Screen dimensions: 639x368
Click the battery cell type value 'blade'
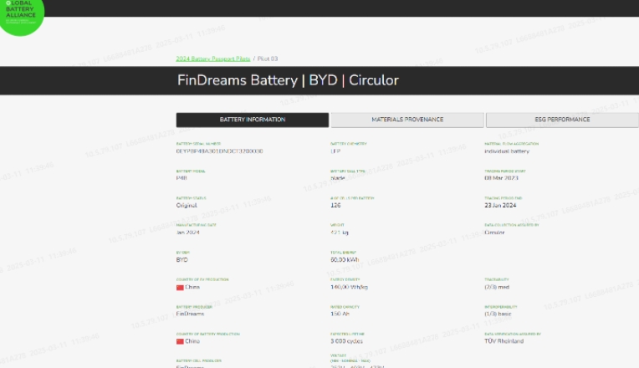click(x=337, y=178)
